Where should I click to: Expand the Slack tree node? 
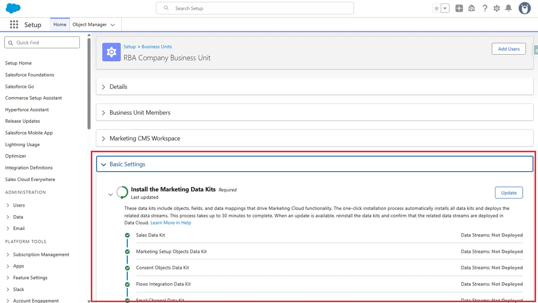click(8, 290)
